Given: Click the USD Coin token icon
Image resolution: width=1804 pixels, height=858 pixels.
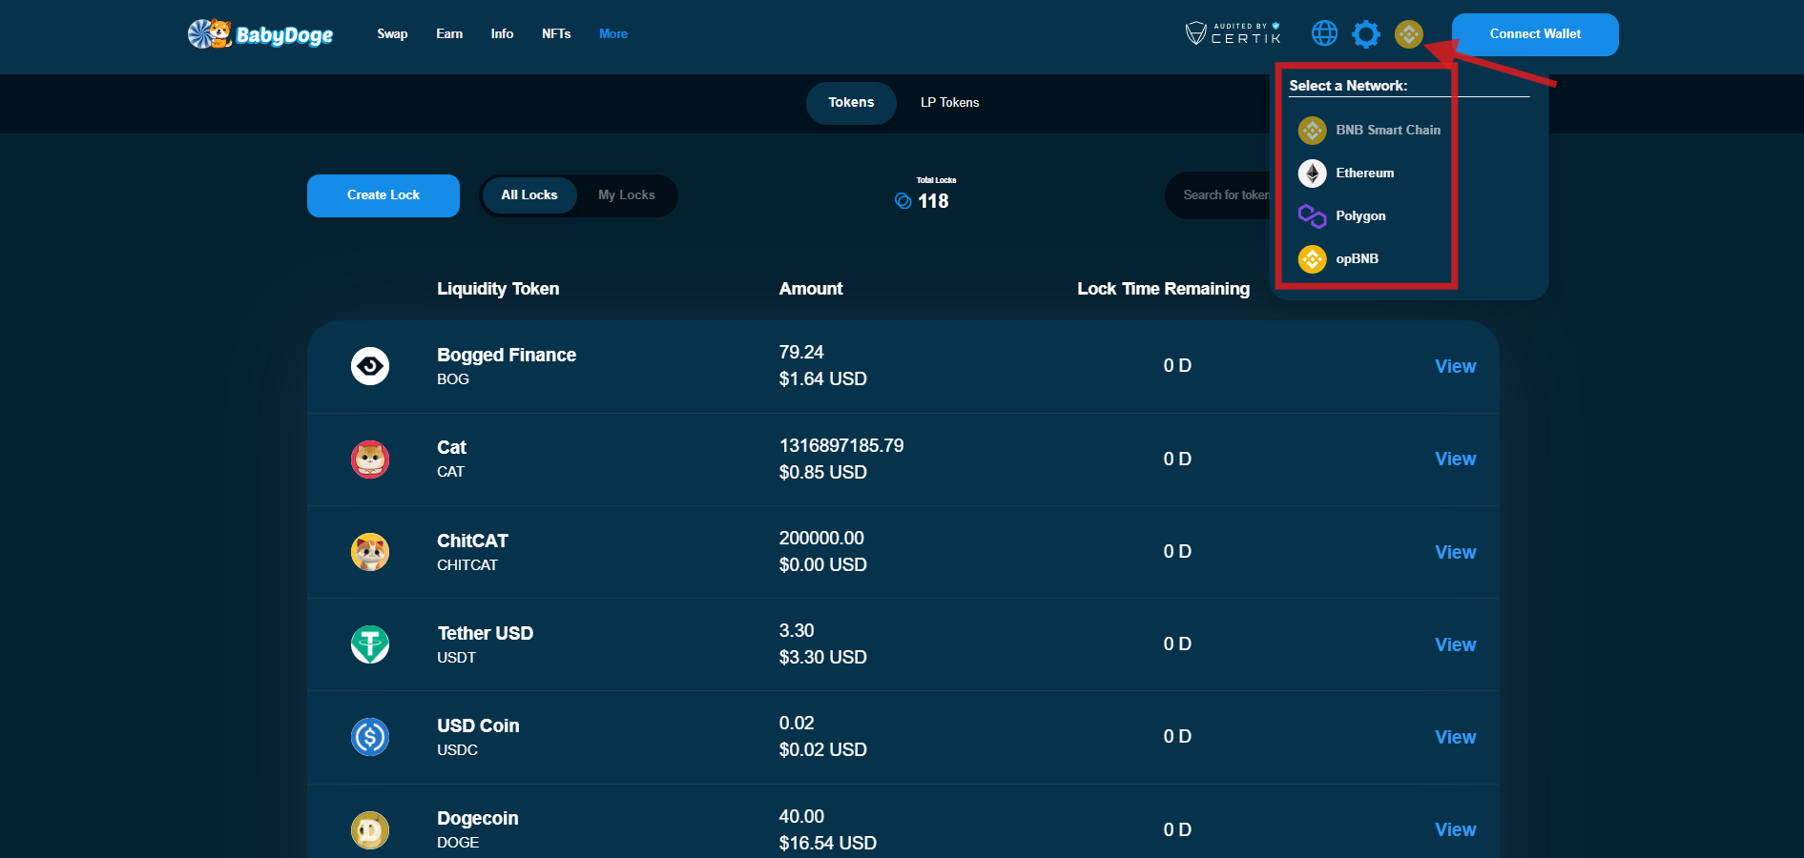Looking at the screenshot, I should (x=370, y=737).
